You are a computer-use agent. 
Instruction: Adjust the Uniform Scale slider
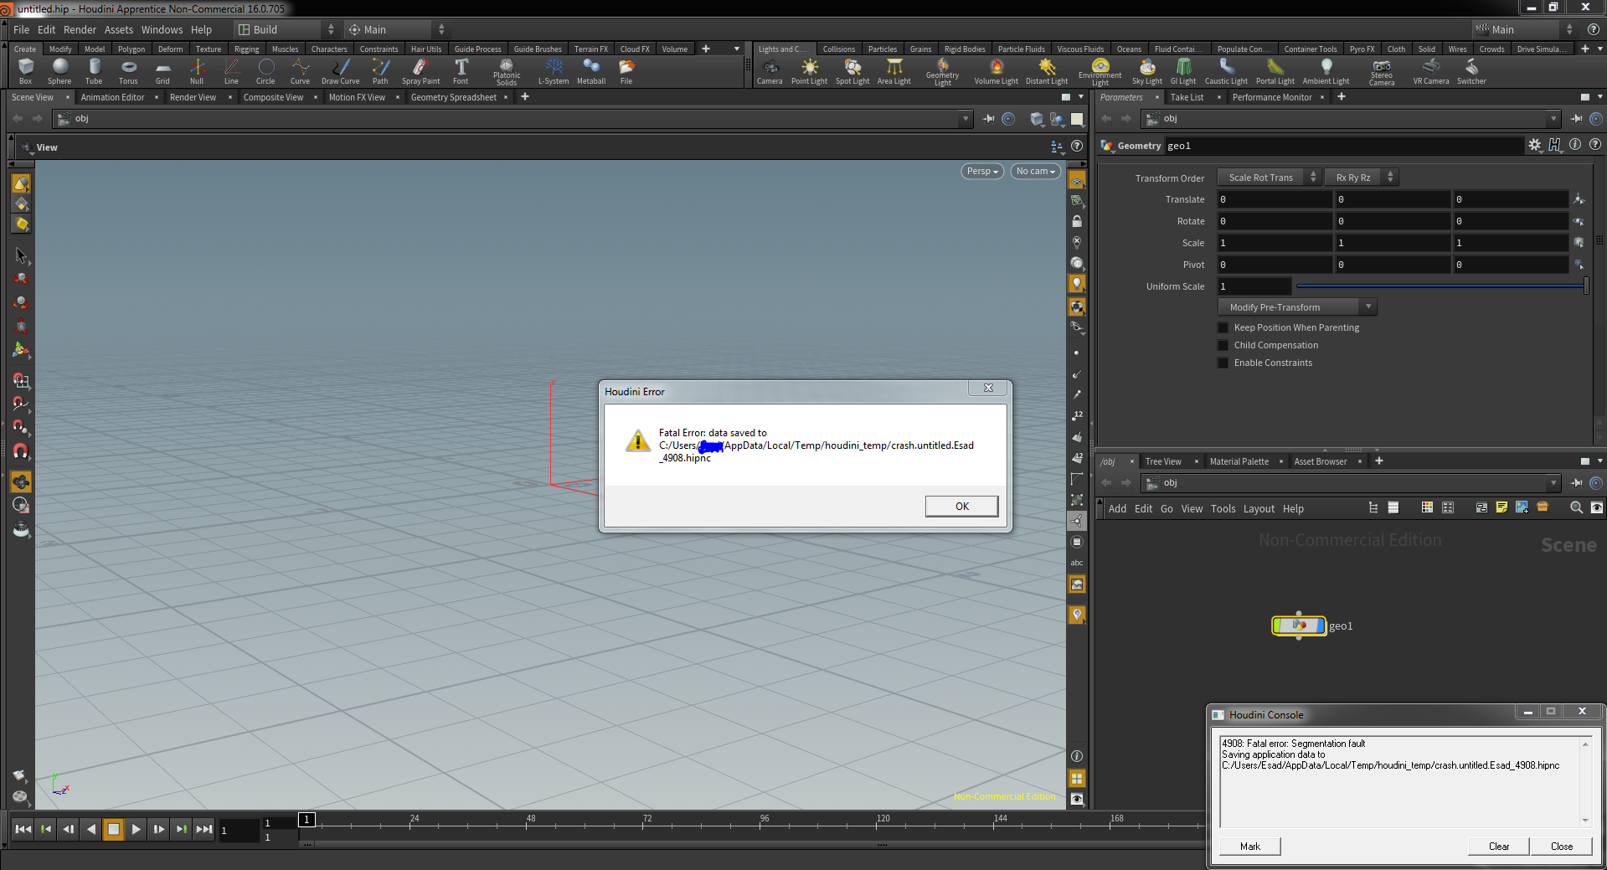[1440, 286]
